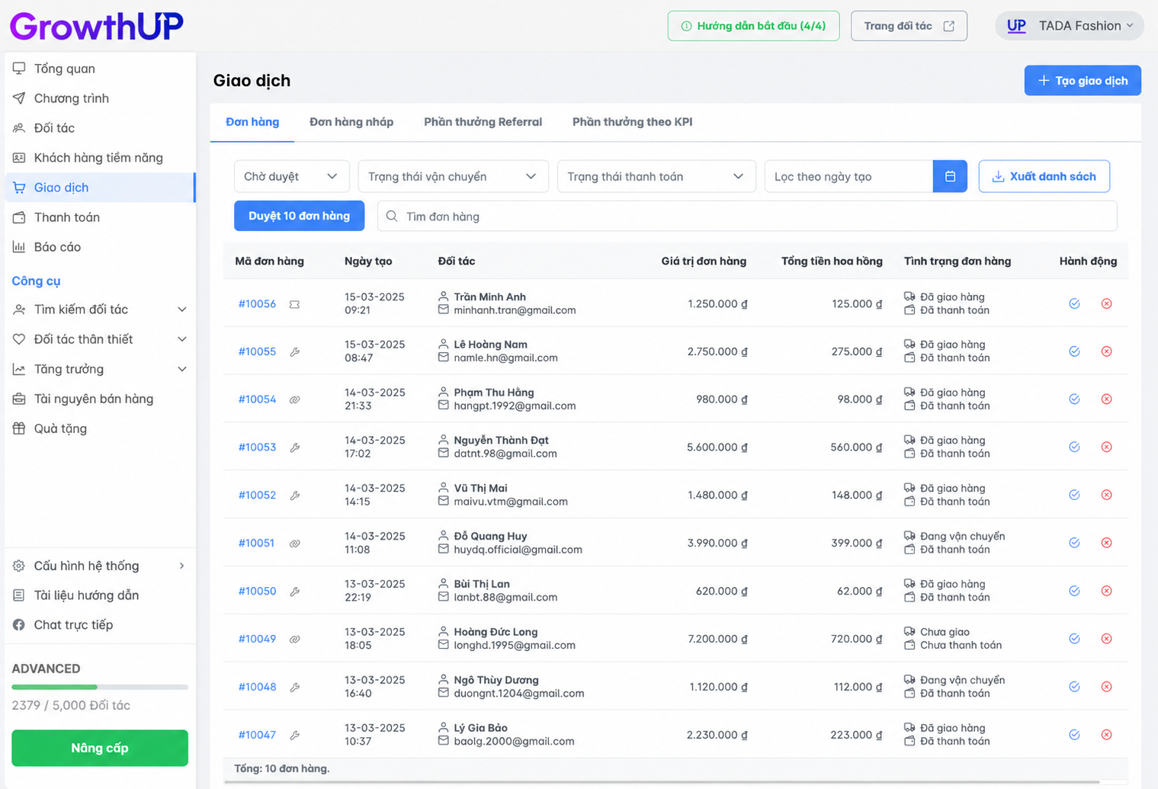This screenshot has width=1158, height=789.
Task: Expand the Tìm kiếm đối tác menu
Action: click(x=100, y=310)
